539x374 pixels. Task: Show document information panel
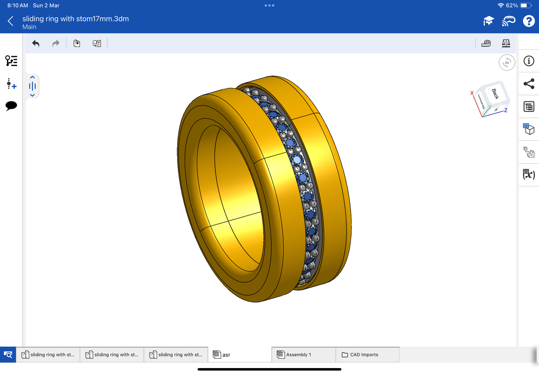pos(529,61)
